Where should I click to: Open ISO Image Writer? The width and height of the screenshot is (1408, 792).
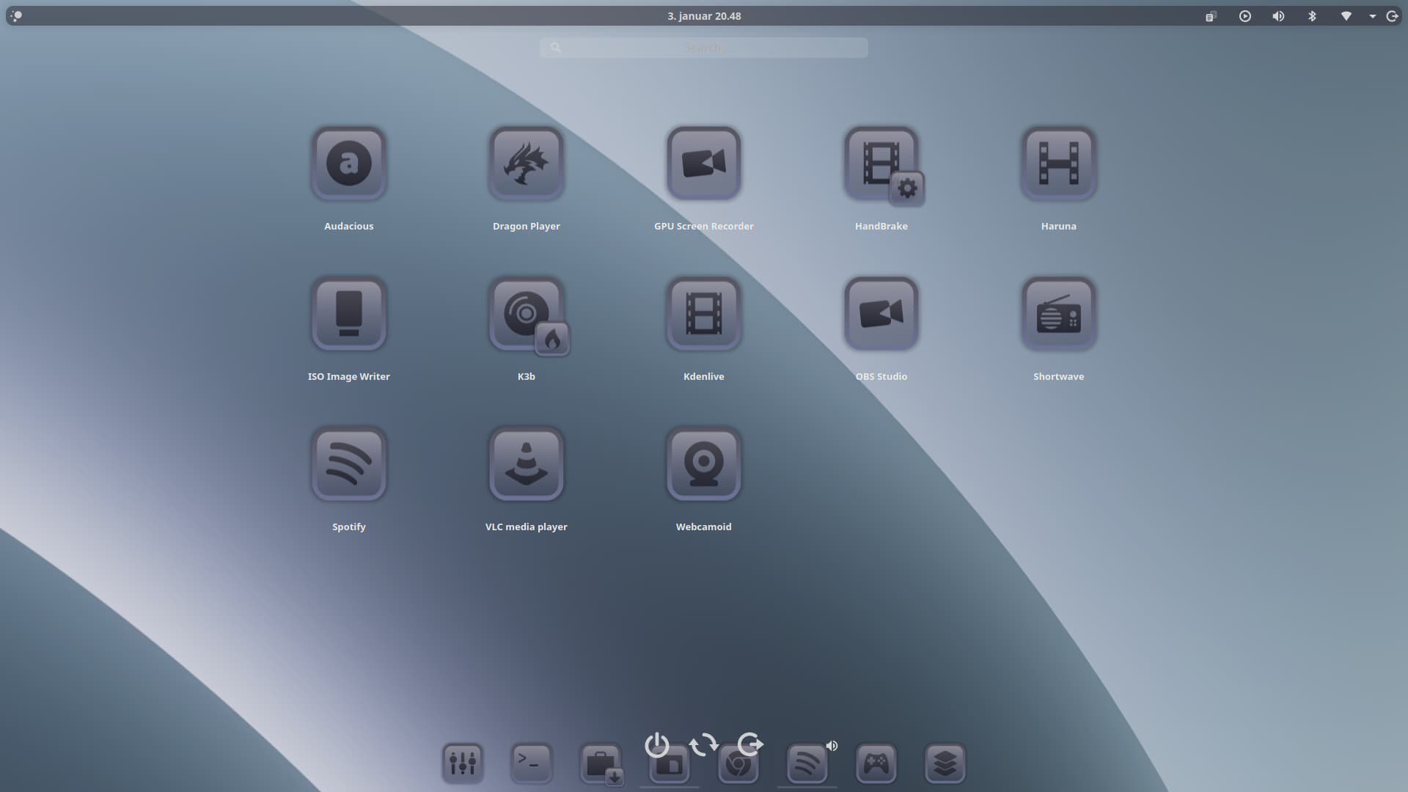[x=348, y=314]
